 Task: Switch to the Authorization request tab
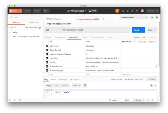(x=60, y=37)
